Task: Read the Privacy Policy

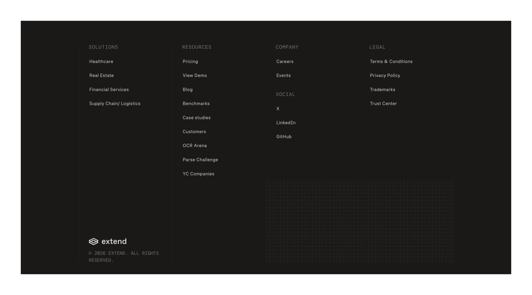Action: pyautogui.click(x=385, y=75)
